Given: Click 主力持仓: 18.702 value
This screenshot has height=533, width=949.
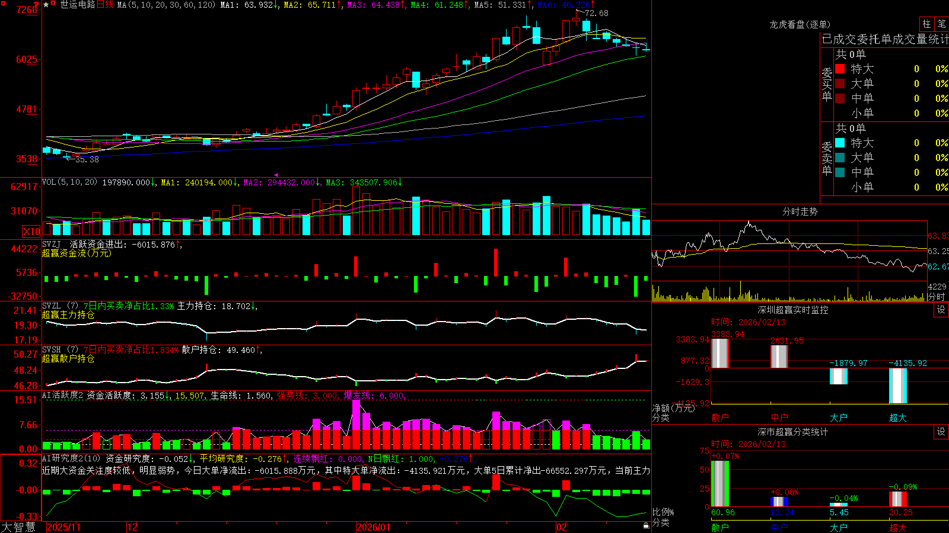Looking at the screenshot, I should [x=217, y=306].
